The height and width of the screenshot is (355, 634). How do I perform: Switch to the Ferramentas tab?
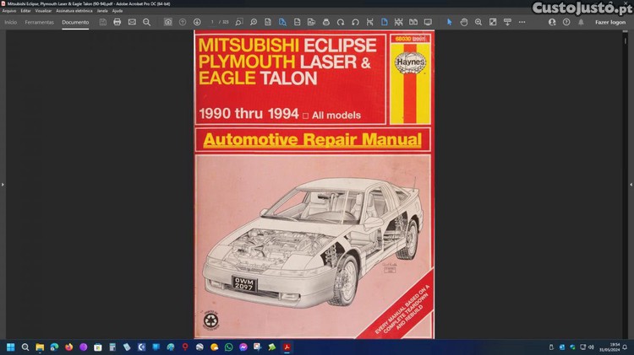click(39, 22)
